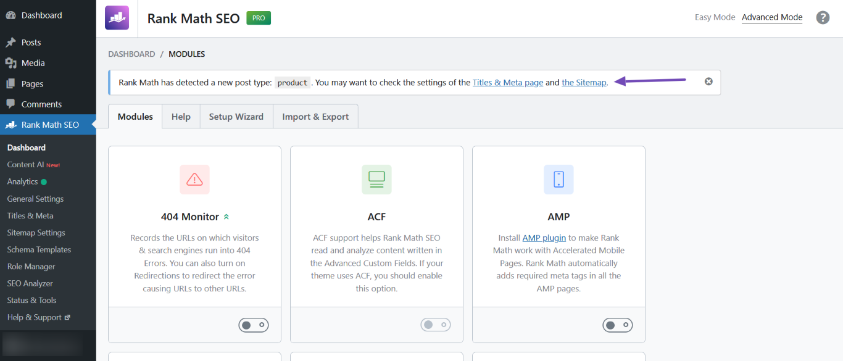The image size is (843, 361).
Task: Switch to the Setup Wizard tab
Action: [236, 117]
